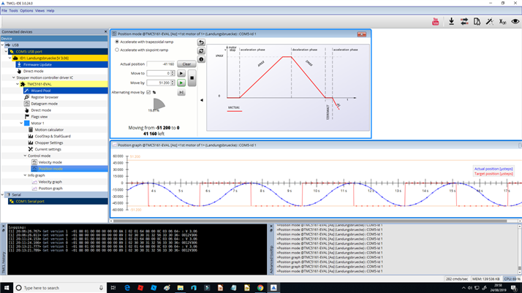The height and width of the screenshot is (293, 522).
Task: Click the firmware download arrow toolbar icon
Action: (x=450, y=22)
